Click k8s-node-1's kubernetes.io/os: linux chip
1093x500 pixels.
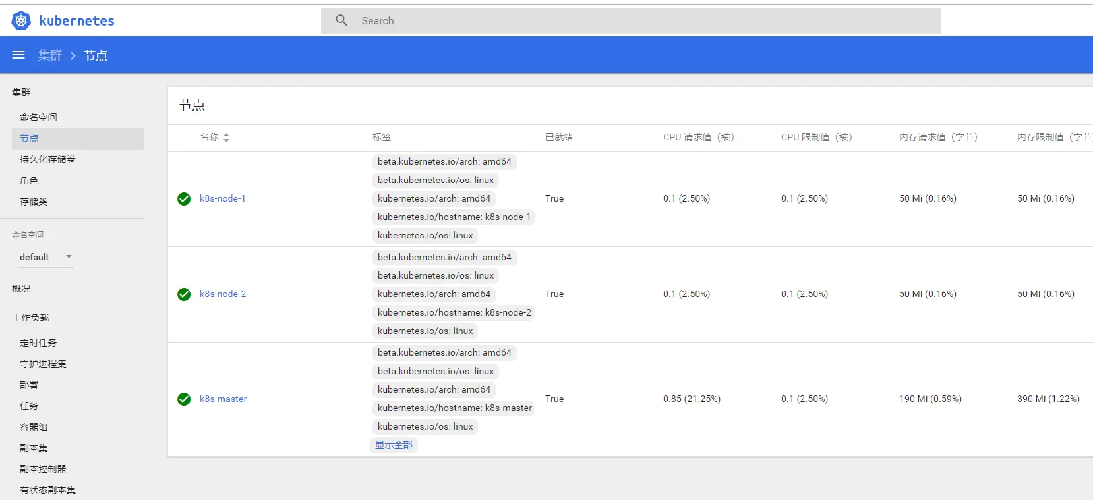click(425, 235)
